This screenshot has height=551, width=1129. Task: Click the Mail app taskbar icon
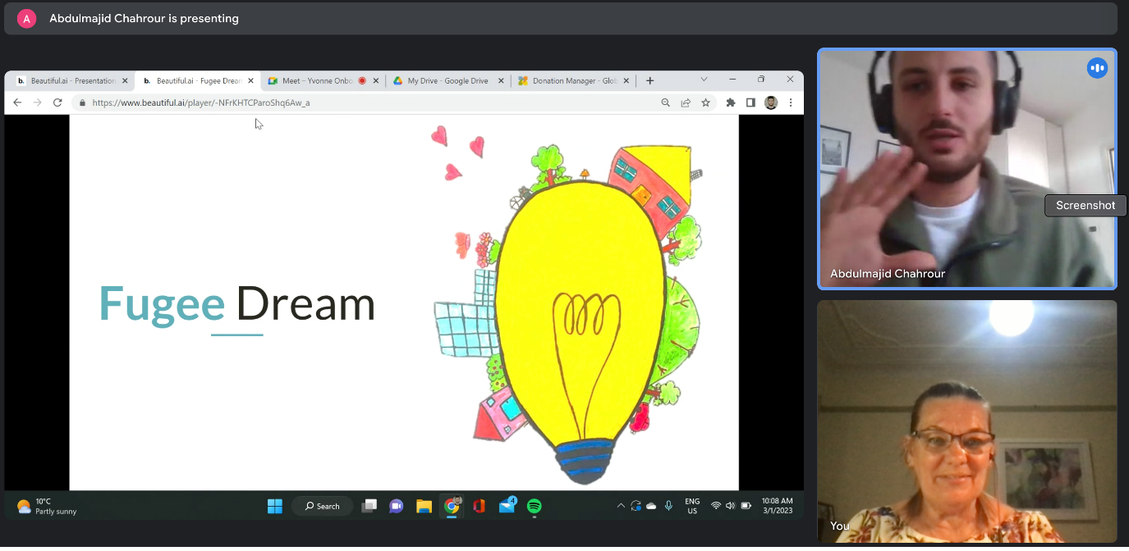click(x=507, y=506)
